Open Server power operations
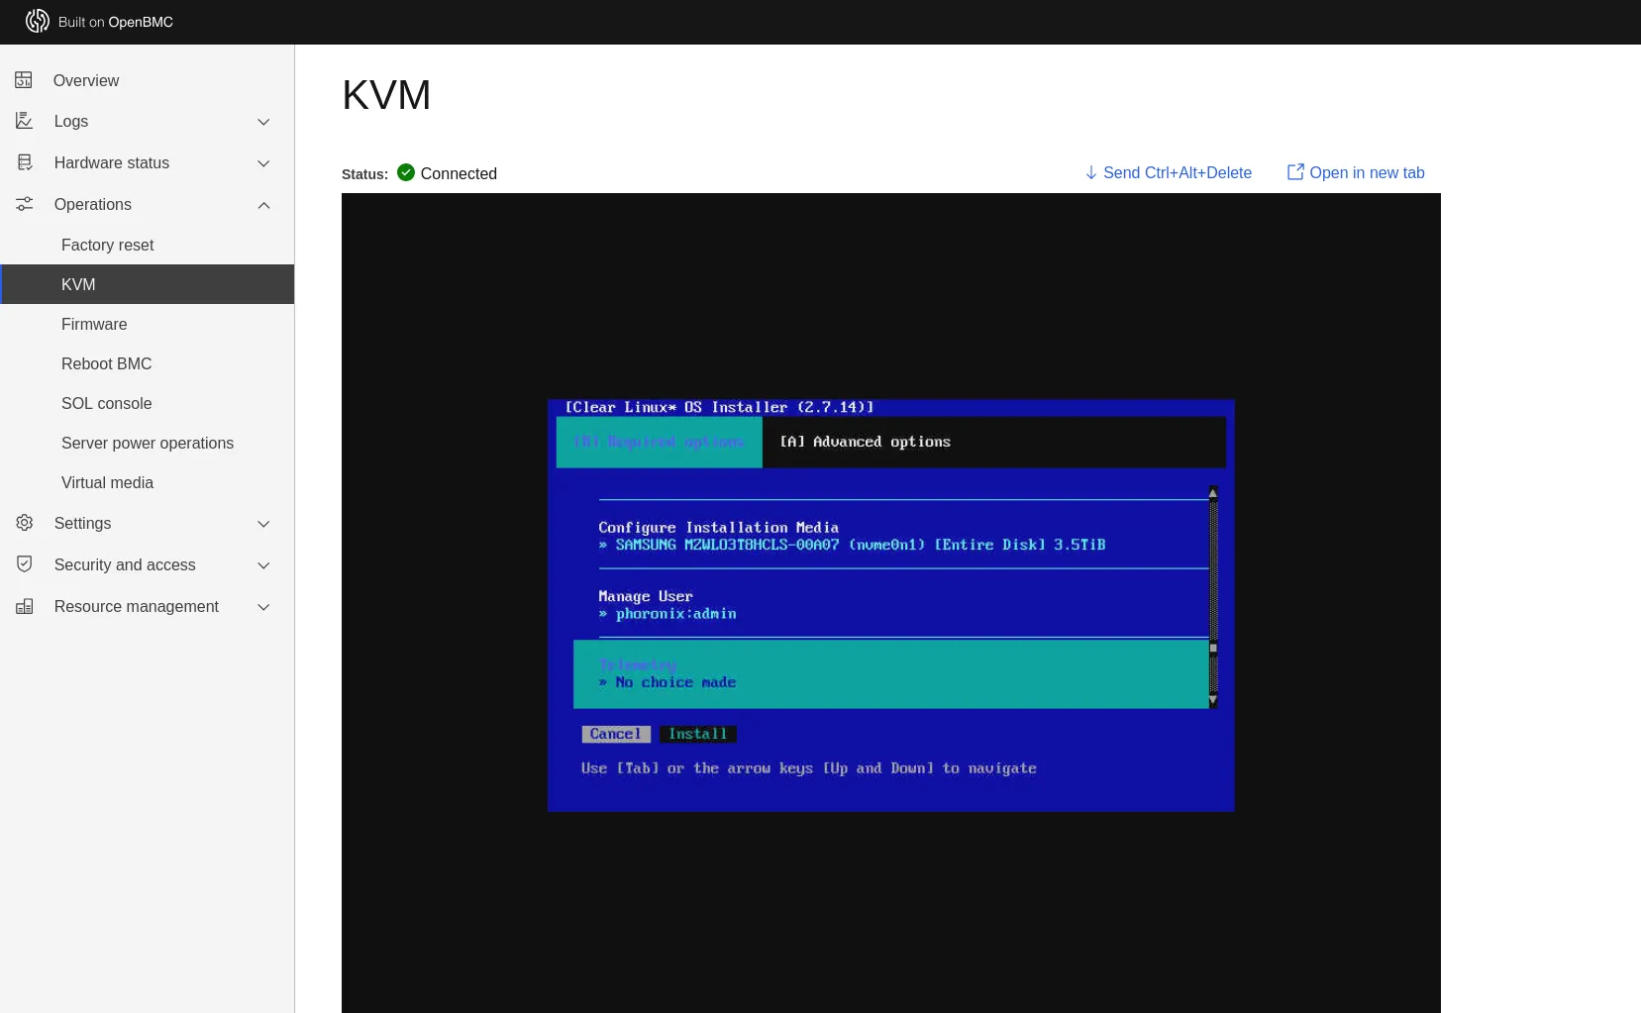This screenshot has height=1013, width=1641. 148,443
